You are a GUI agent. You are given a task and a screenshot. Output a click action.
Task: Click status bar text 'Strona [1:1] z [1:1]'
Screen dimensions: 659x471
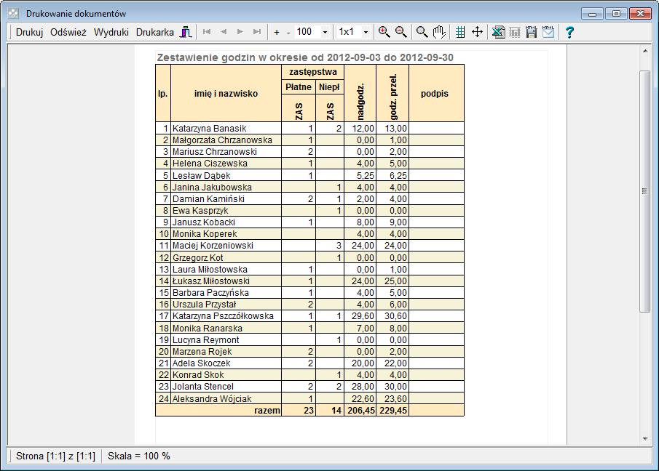pos(55,456)
